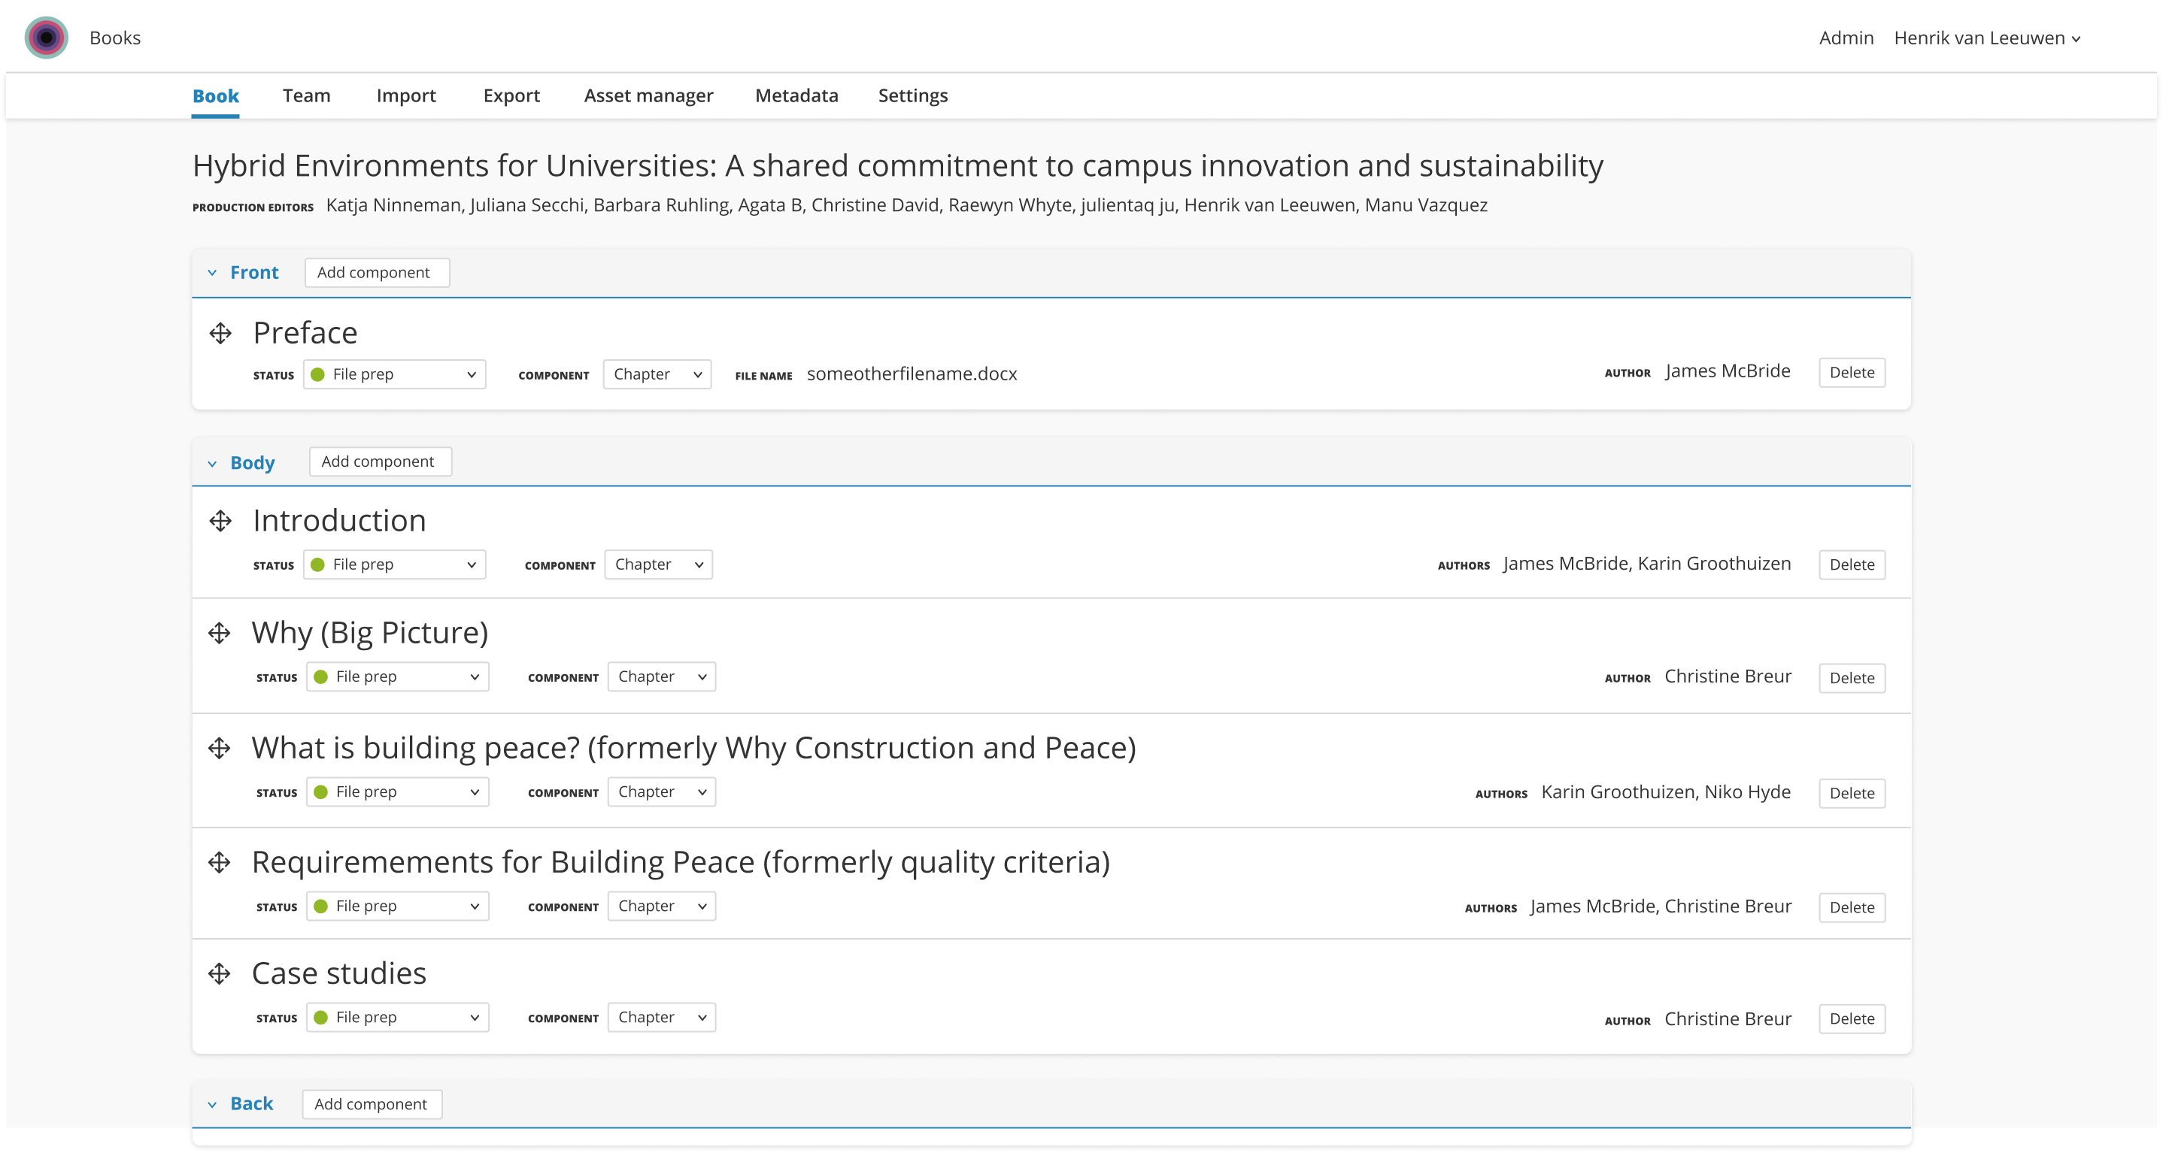2163x1153 pixels.
Task: Open Introduction component type dropdown
Action: (x=659, y=564)
